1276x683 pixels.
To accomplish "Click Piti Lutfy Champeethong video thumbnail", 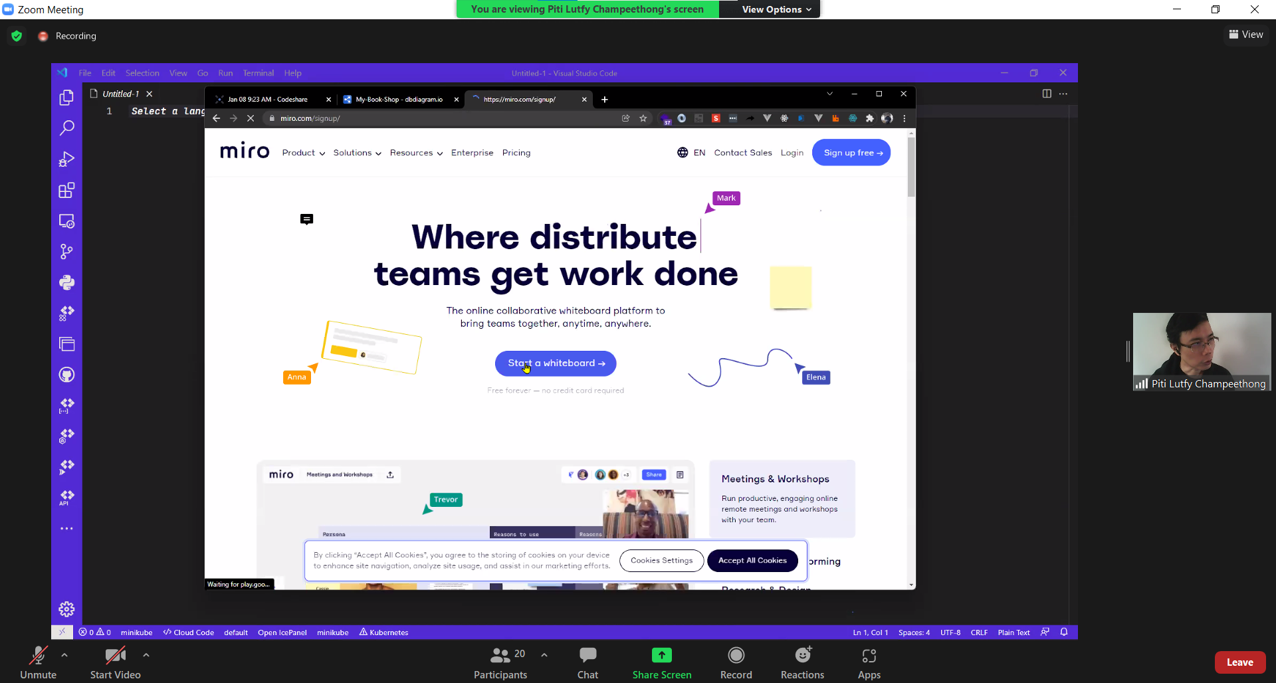I will coord(1202,351).
